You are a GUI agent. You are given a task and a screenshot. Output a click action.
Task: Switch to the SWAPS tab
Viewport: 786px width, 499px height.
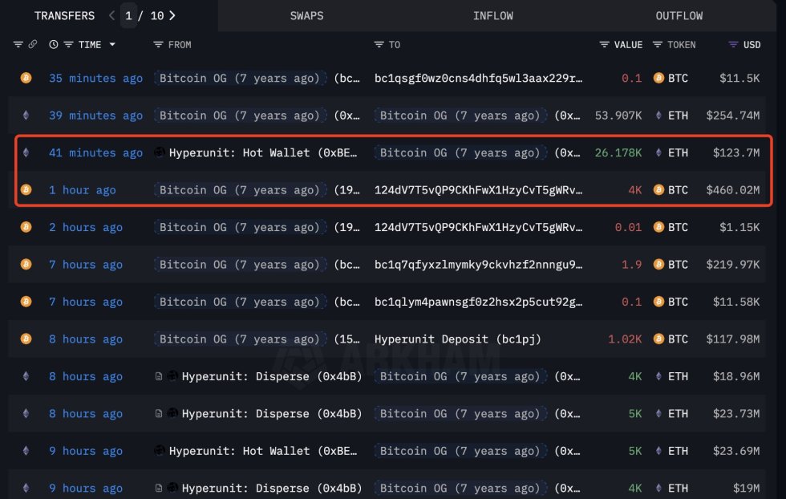click(x=307, y=15)
